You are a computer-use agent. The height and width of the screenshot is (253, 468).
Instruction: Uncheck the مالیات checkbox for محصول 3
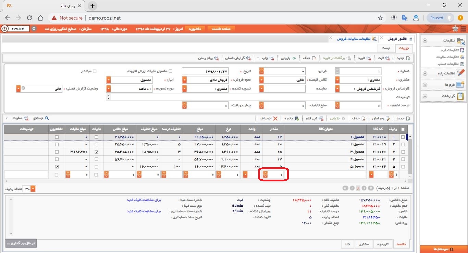pyautogui.click(x=96, y=152)
